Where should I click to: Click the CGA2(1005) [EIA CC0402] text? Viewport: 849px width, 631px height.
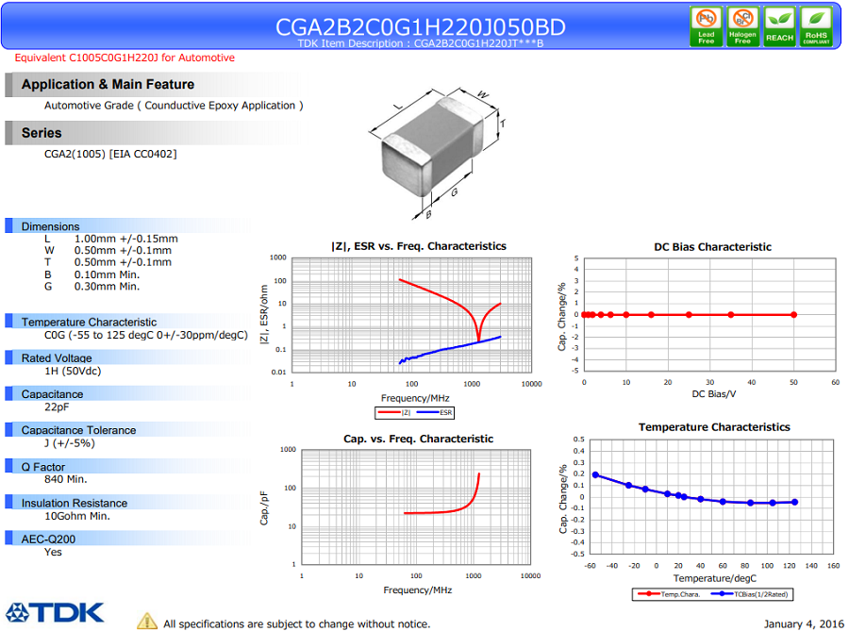coord(110,155)
